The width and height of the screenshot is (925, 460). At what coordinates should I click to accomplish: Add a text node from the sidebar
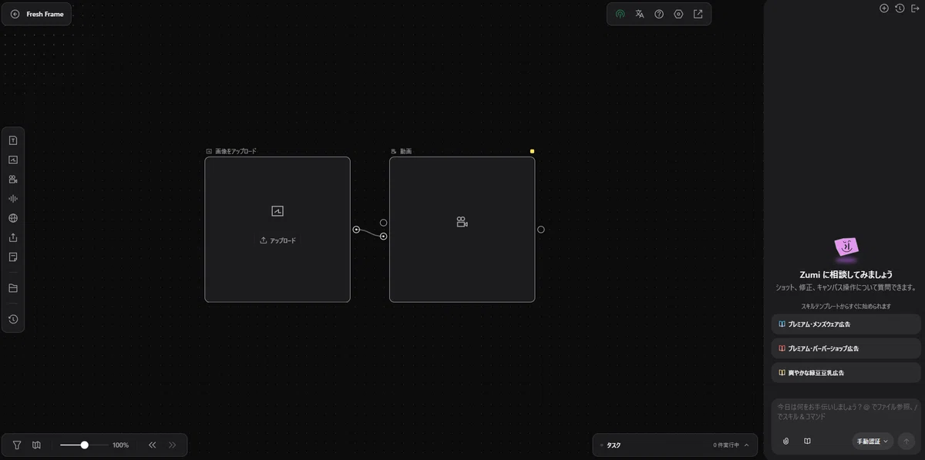pyautogui.click(x=13, y=140)
